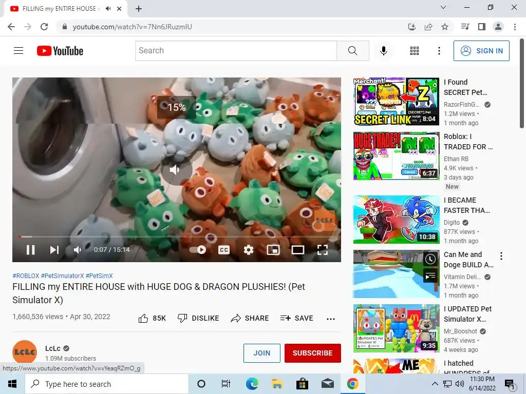Open a new browser tab

click(139, 9)
